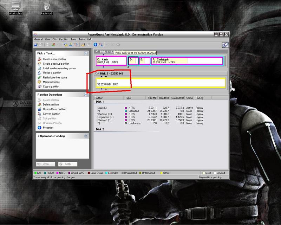Screen dimensions: 281x225
Task: Collapse the Pick a Task panel
Action: pos(86,53)
